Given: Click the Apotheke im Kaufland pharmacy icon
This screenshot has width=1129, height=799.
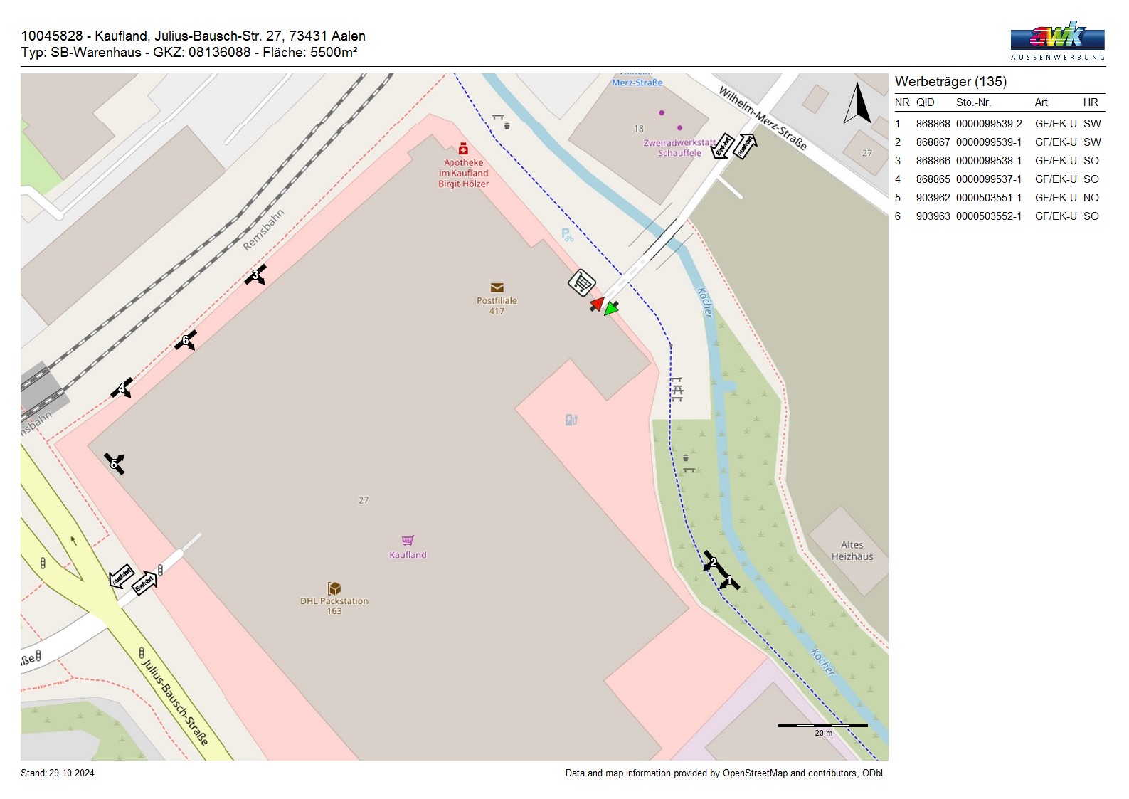Looking at the screenshot, I should pyautogui.click(x=463, y=149).
